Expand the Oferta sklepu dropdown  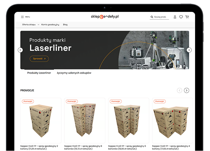point(30,25)
